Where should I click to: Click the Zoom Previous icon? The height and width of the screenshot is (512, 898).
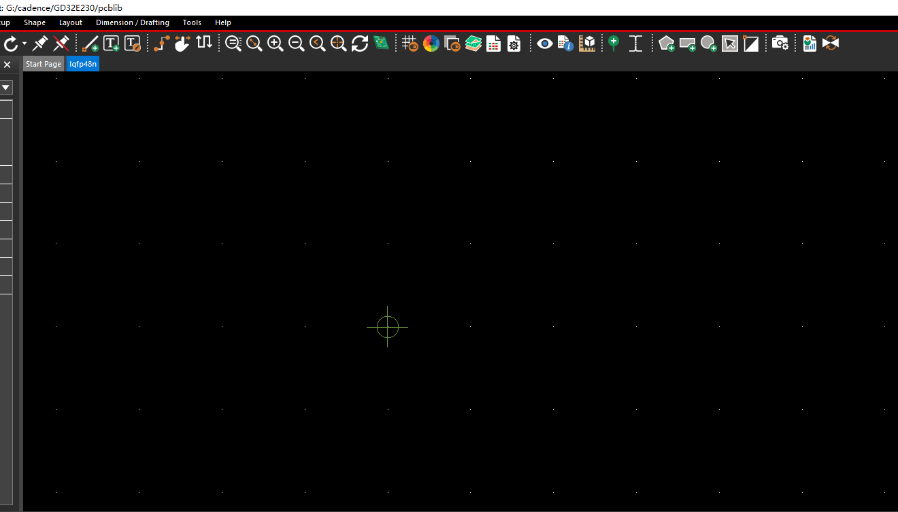(318, 44)
